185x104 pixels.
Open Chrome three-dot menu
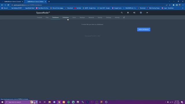click(x=183, y=5)
